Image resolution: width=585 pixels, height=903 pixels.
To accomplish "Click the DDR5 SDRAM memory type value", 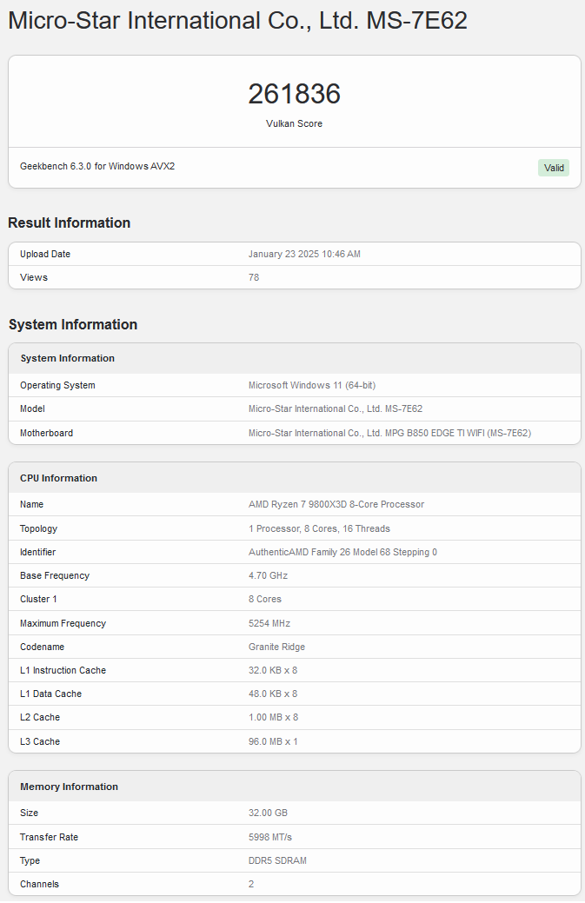I will 277,861.
